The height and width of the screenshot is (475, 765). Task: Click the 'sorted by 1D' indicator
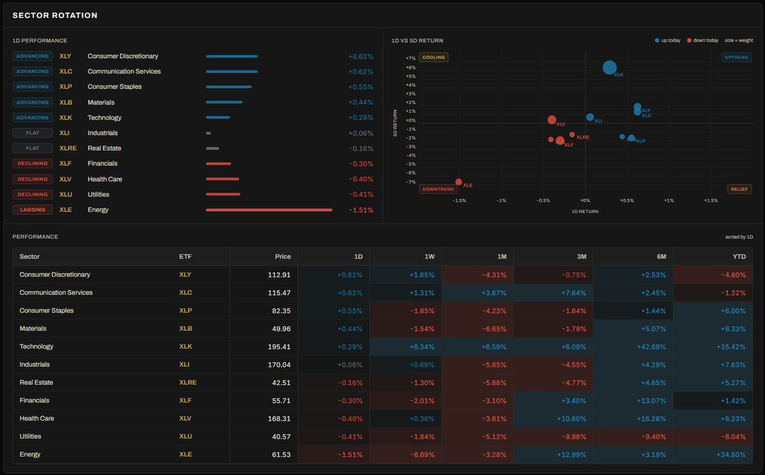click(x=739, y=237)
